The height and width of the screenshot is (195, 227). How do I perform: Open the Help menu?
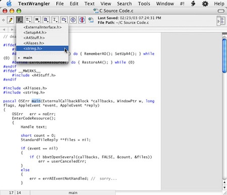pos(219,4)
